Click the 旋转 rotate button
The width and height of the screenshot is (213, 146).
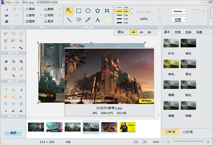tap(30, 15)
